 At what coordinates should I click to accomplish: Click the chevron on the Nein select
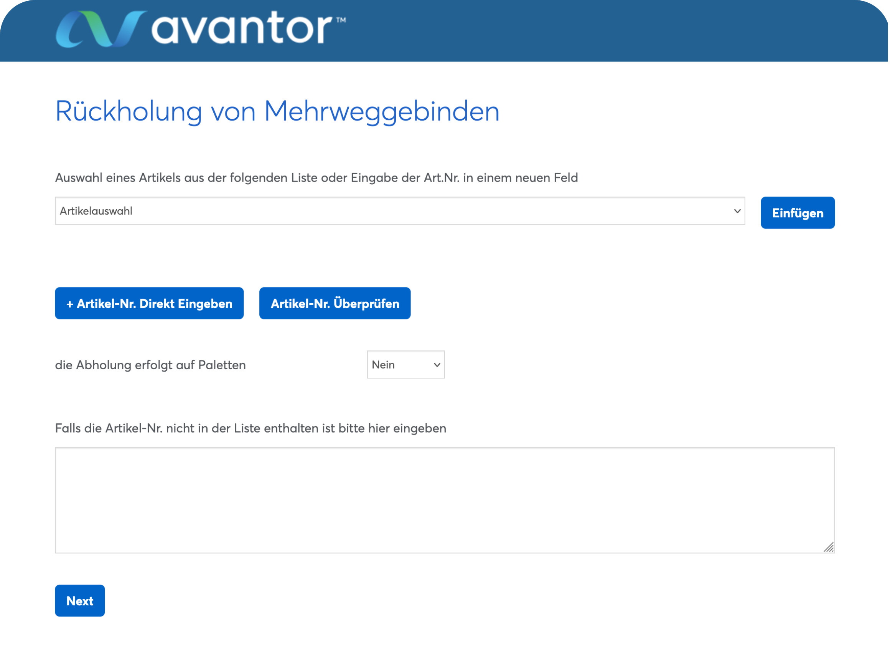click(x=437, y=365)
